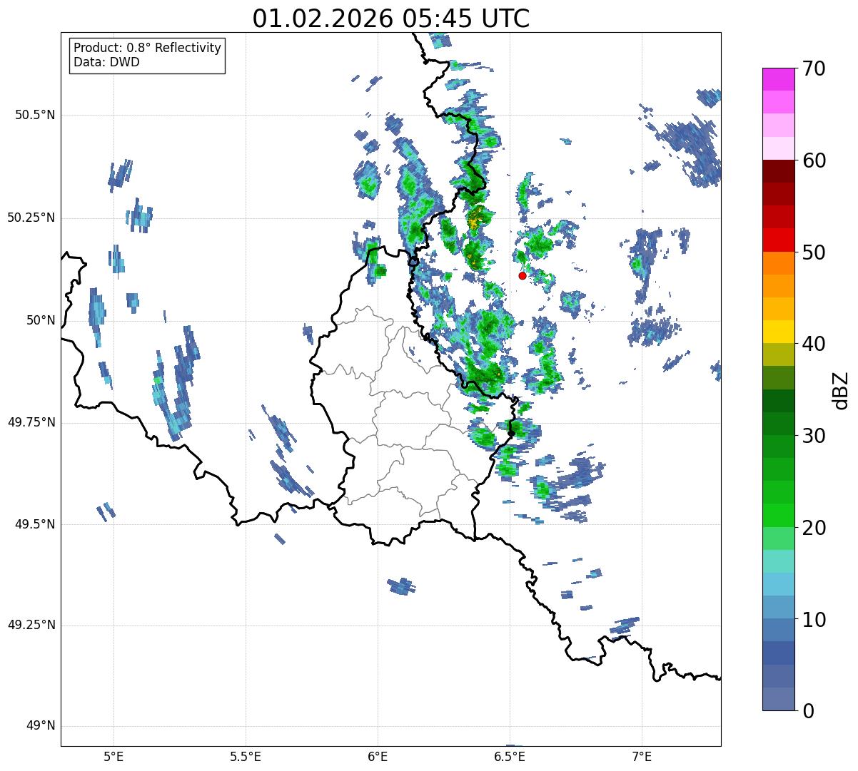Click the bright green swatch just above 20 dBZ
Viewport: 858px width, 771px height.
click(x=779, y=515)
